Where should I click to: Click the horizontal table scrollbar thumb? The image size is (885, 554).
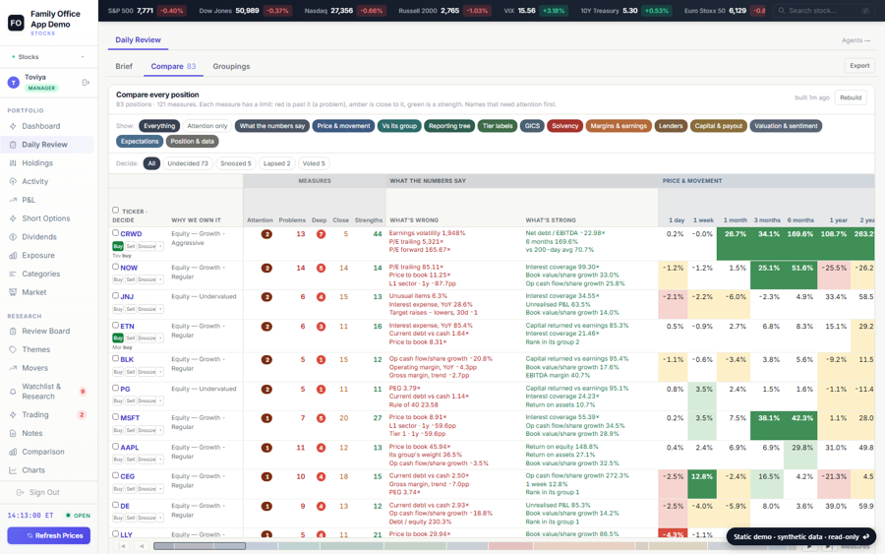[200, 546]
